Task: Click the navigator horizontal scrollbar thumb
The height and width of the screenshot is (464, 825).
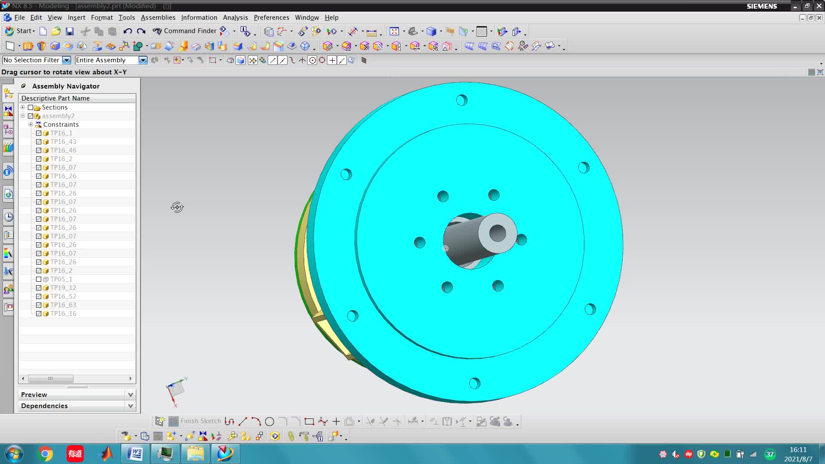Action: [x=51, y=379]
